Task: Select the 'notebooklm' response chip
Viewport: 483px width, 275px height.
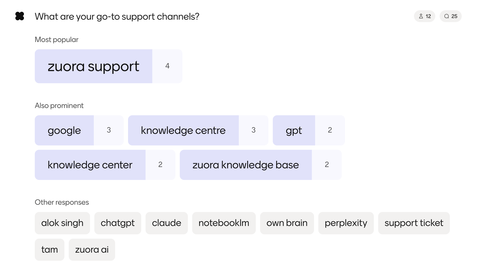Action: pos(224,223)
